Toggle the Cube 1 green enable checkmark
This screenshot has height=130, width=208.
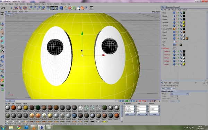[178, 32]
